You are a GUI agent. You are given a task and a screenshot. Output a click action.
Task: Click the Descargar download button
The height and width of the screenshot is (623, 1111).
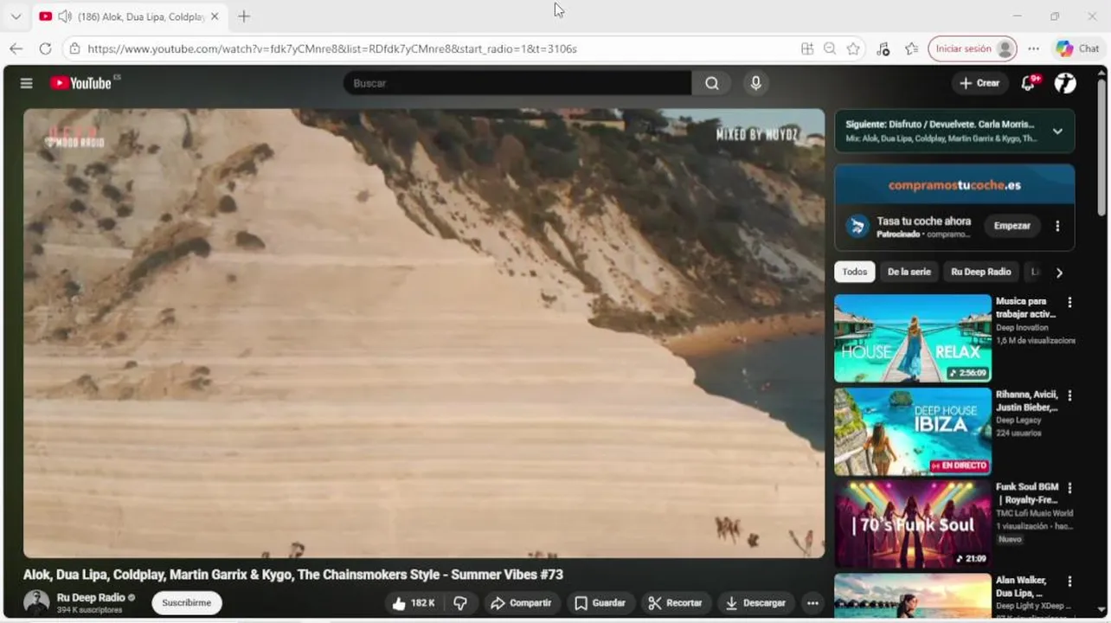[756, 603]
